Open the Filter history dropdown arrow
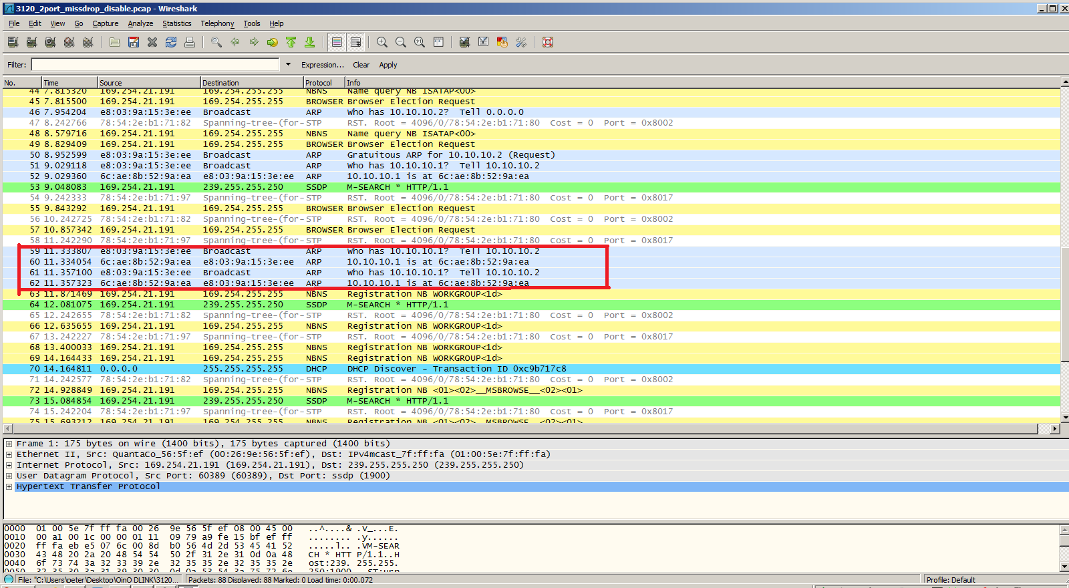 288,65
